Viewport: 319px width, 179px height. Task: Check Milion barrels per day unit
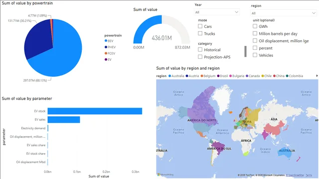point(255,33)
